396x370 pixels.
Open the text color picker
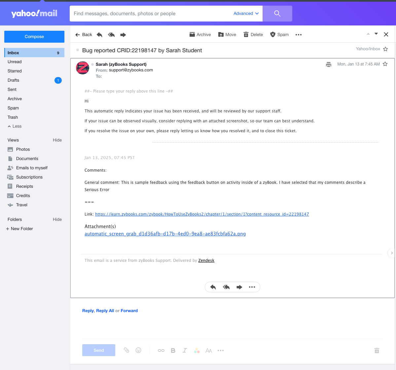pyautogui.click(x=197, y=350)
